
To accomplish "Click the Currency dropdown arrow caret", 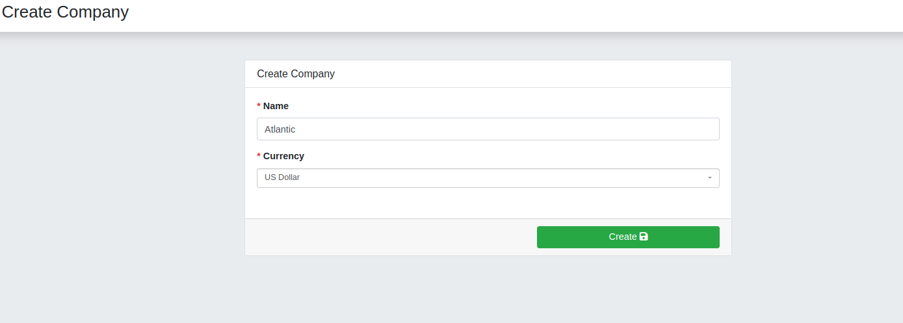I will coord(710,178).
